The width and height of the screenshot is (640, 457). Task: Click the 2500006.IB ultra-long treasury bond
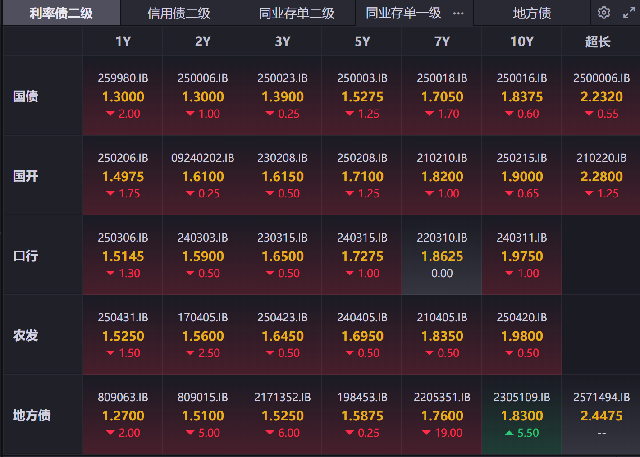tap(601, 78)
